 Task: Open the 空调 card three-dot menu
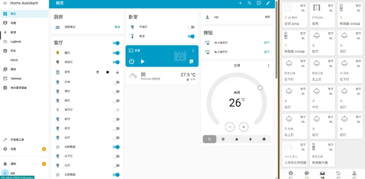pos(268,66)
